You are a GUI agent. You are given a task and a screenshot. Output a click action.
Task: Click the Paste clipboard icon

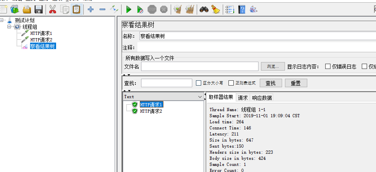76,9
